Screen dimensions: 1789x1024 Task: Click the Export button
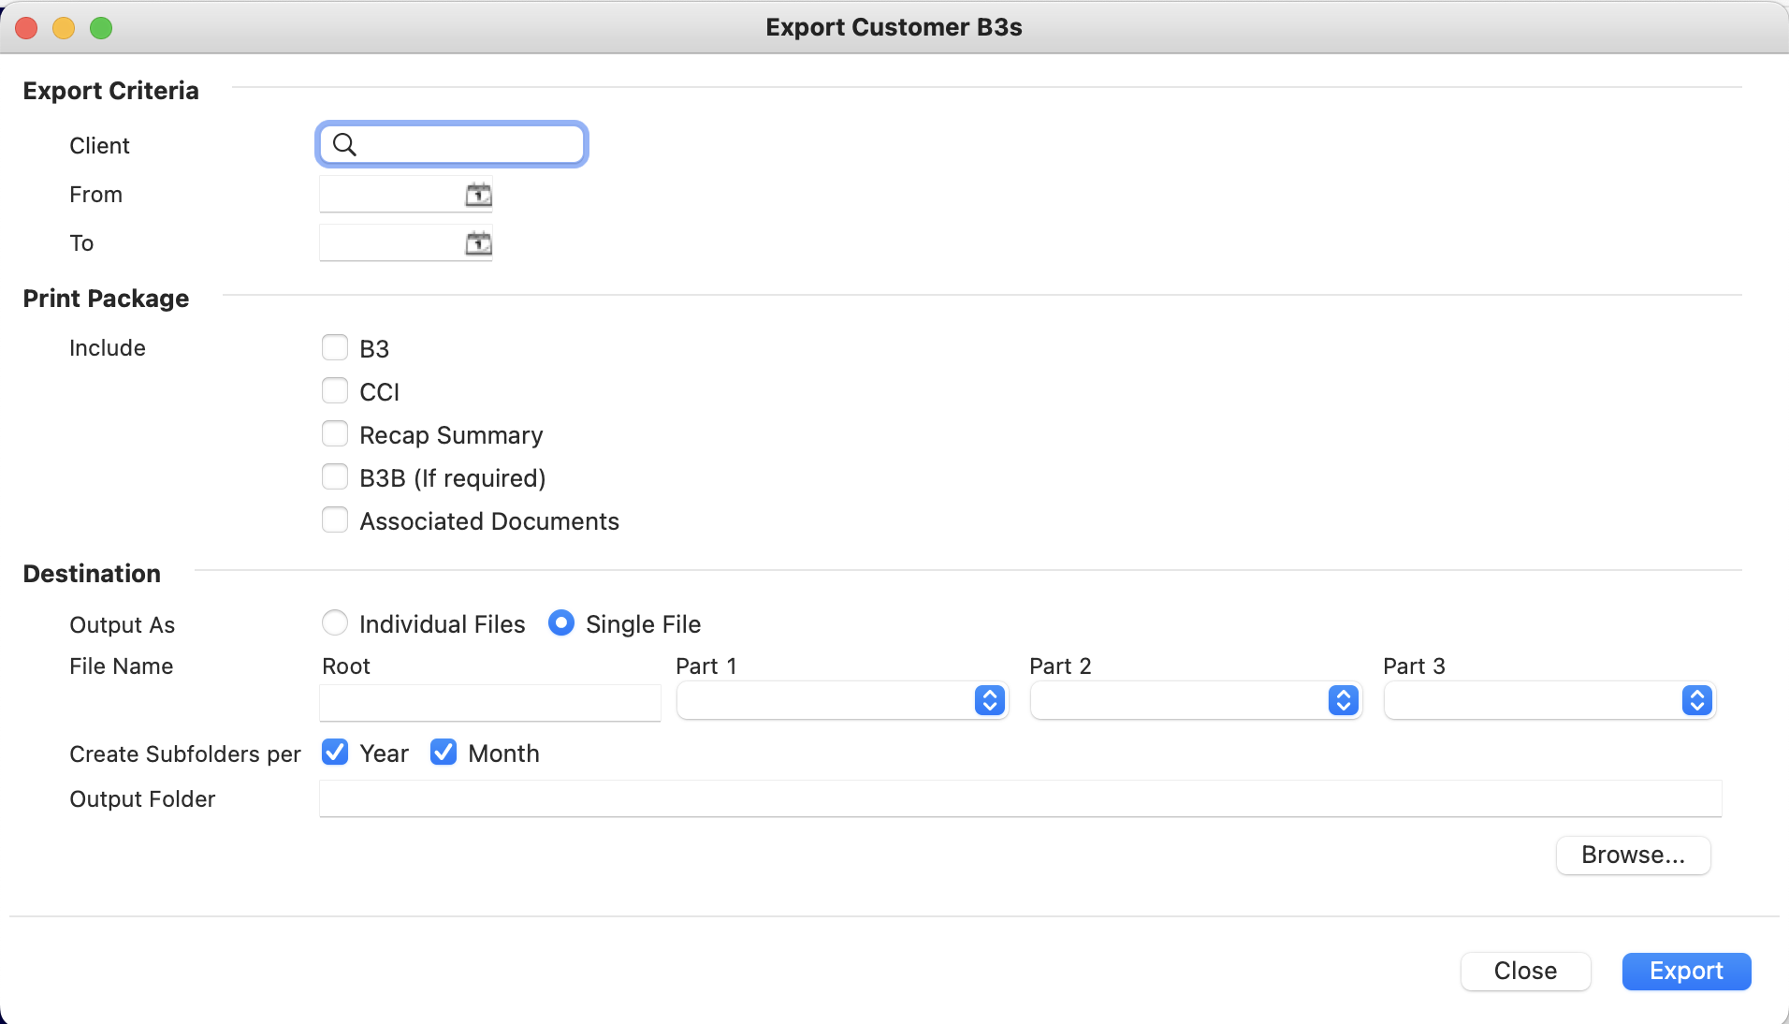(x=1686, y=972)
